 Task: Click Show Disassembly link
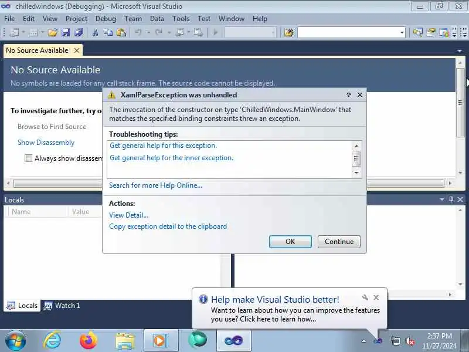(x=46, y=143)
